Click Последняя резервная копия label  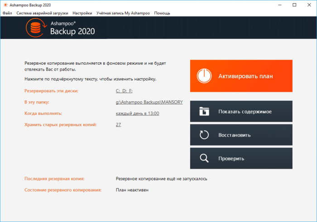click(54, 179)
